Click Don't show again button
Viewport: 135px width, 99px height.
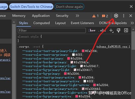(69, 7)
